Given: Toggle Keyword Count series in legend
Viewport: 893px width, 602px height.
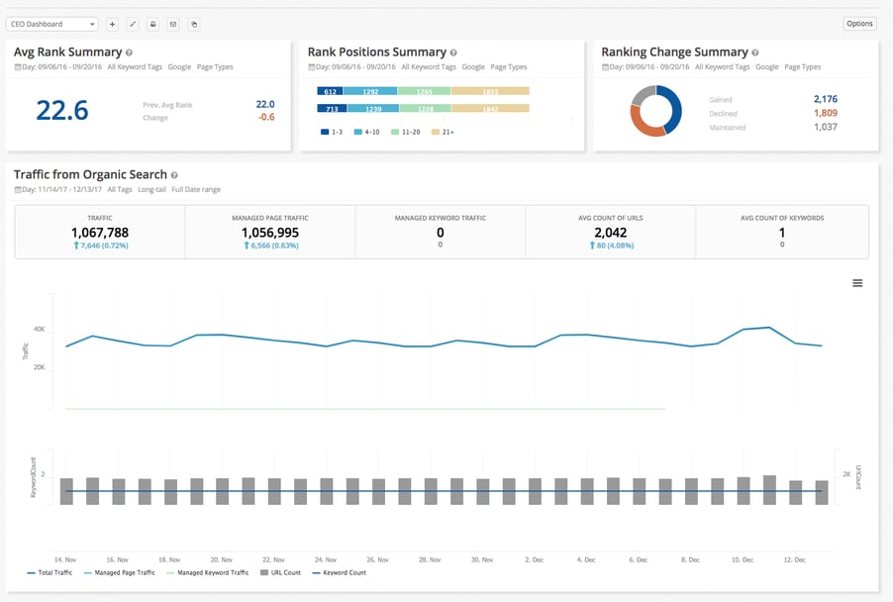Looking at the screenshot, I should 339,572.
